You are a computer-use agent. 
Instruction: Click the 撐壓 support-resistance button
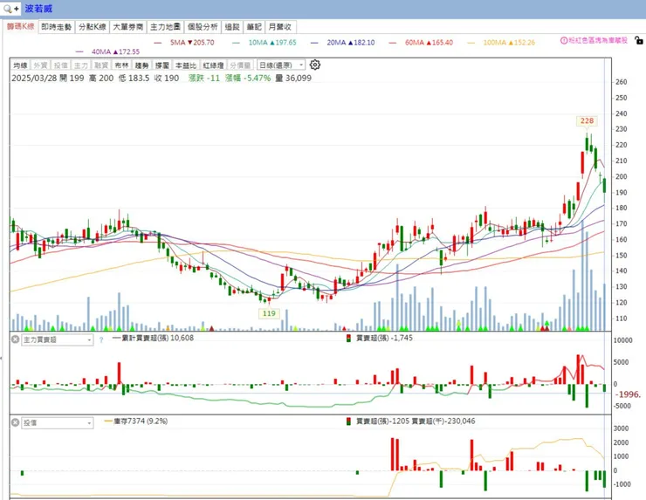click(162, 65)
